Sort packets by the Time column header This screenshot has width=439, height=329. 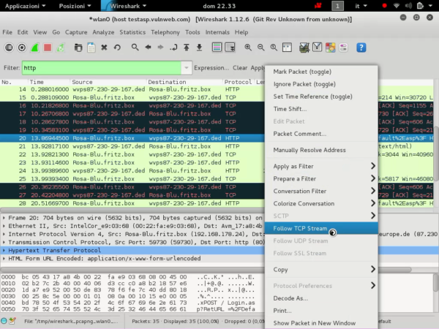pyautogui.click(x=49, y=82)
